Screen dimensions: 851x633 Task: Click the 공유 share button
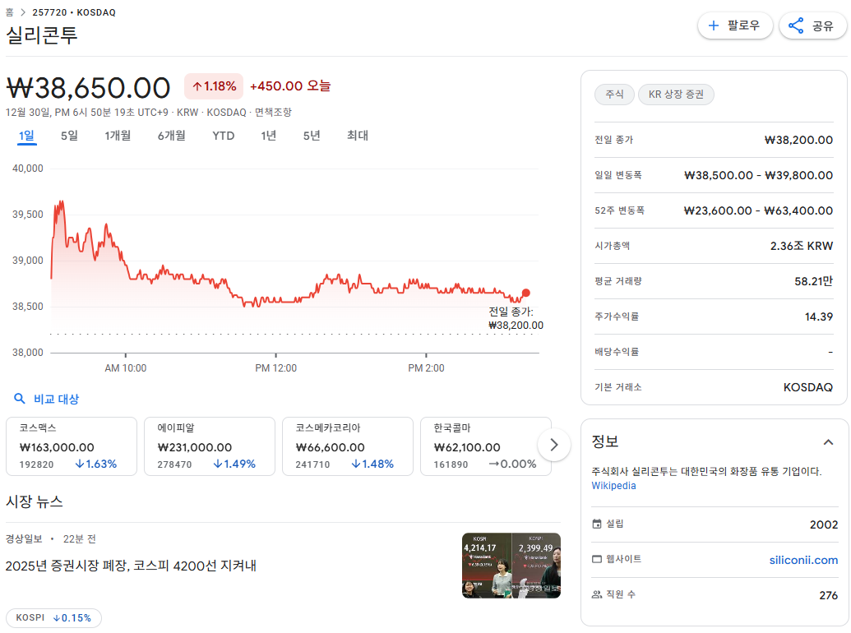(x=812, y=25)
